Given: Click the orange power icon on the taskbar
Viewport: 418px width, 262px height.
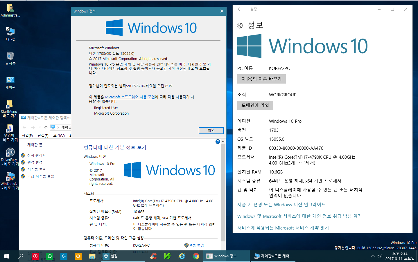Looking at the screenshot, I should (x=78, y=256).
